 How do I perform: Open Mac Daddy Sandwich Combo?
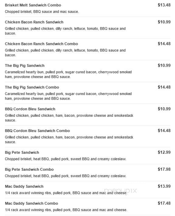[x=31, y=203]
